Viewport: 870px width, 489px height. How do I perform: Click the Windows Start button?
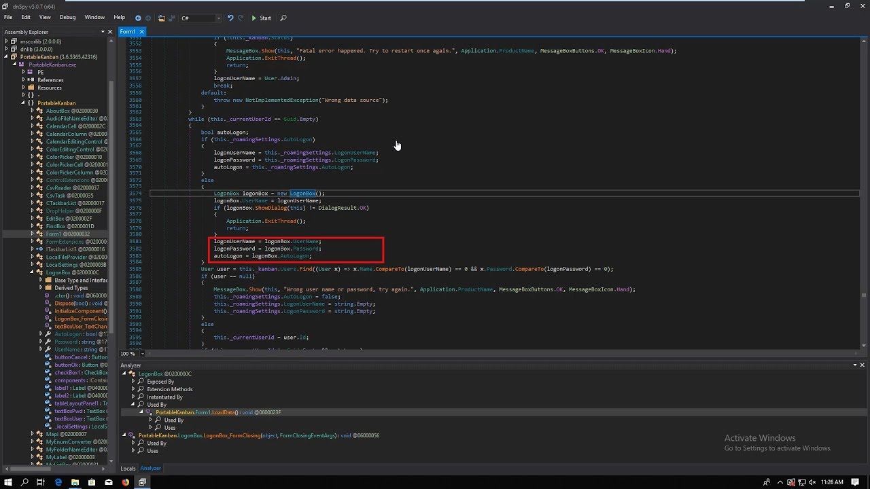click(x=8, y=482)
